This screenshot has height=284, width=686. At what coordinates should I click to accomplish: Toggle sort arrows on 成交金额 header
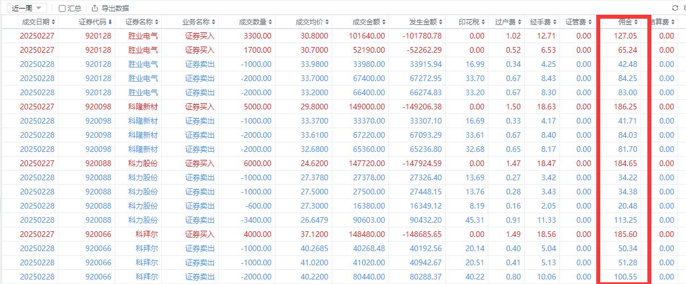[x=384, y=22]
